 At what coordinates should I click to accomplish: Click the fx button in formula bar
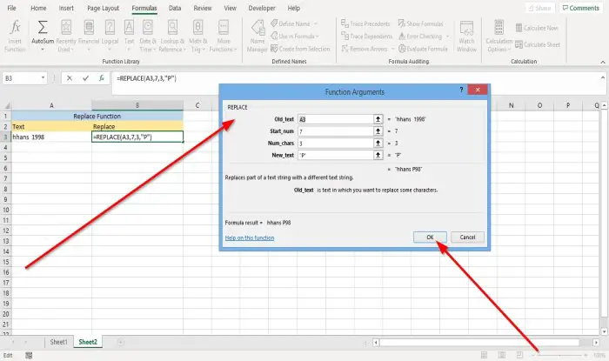click(102, 78)
